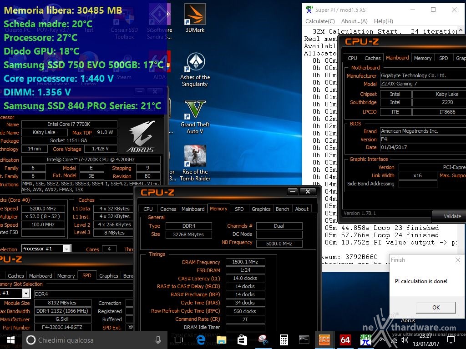466x349 pixels.
Task: Open Calculator from the taskbar
Action: [284, 340]
